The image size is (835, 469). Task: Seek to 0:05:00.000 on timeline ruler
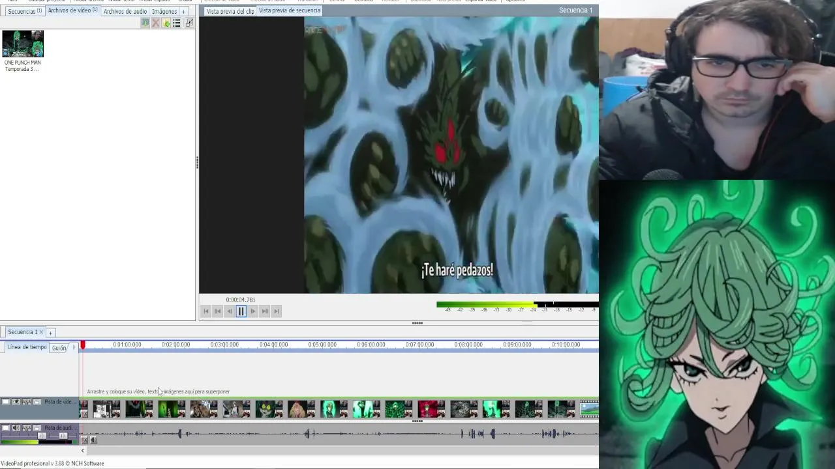[x=322, y=345]
